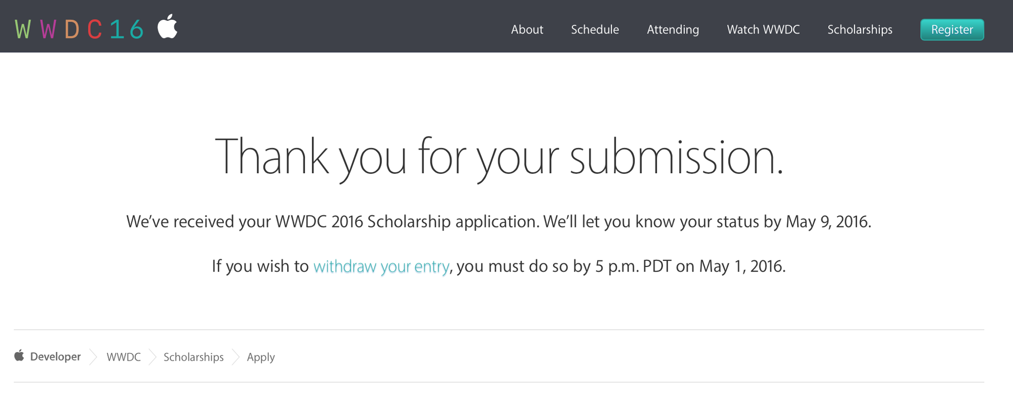This screenshot has height=393, width=1013.
Task: Go to the Scholarships page
Action: coord(860,29)
